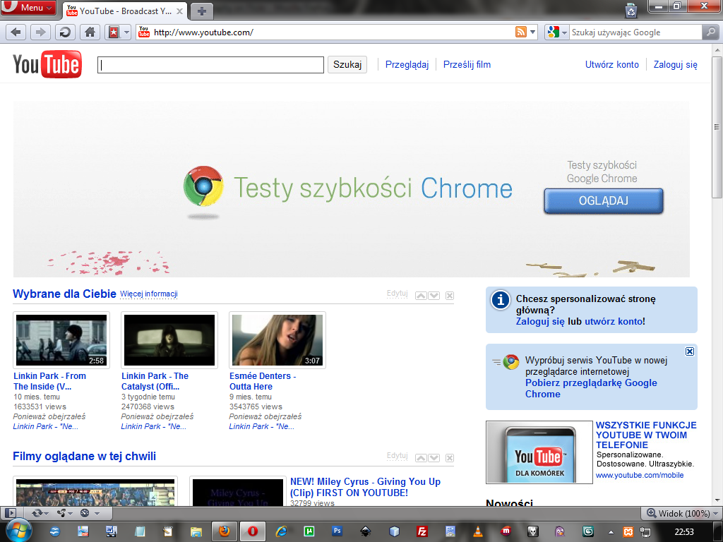Open FileZilla from the taskbar
This screenshot has width=723, height=542.
[422, 531]
